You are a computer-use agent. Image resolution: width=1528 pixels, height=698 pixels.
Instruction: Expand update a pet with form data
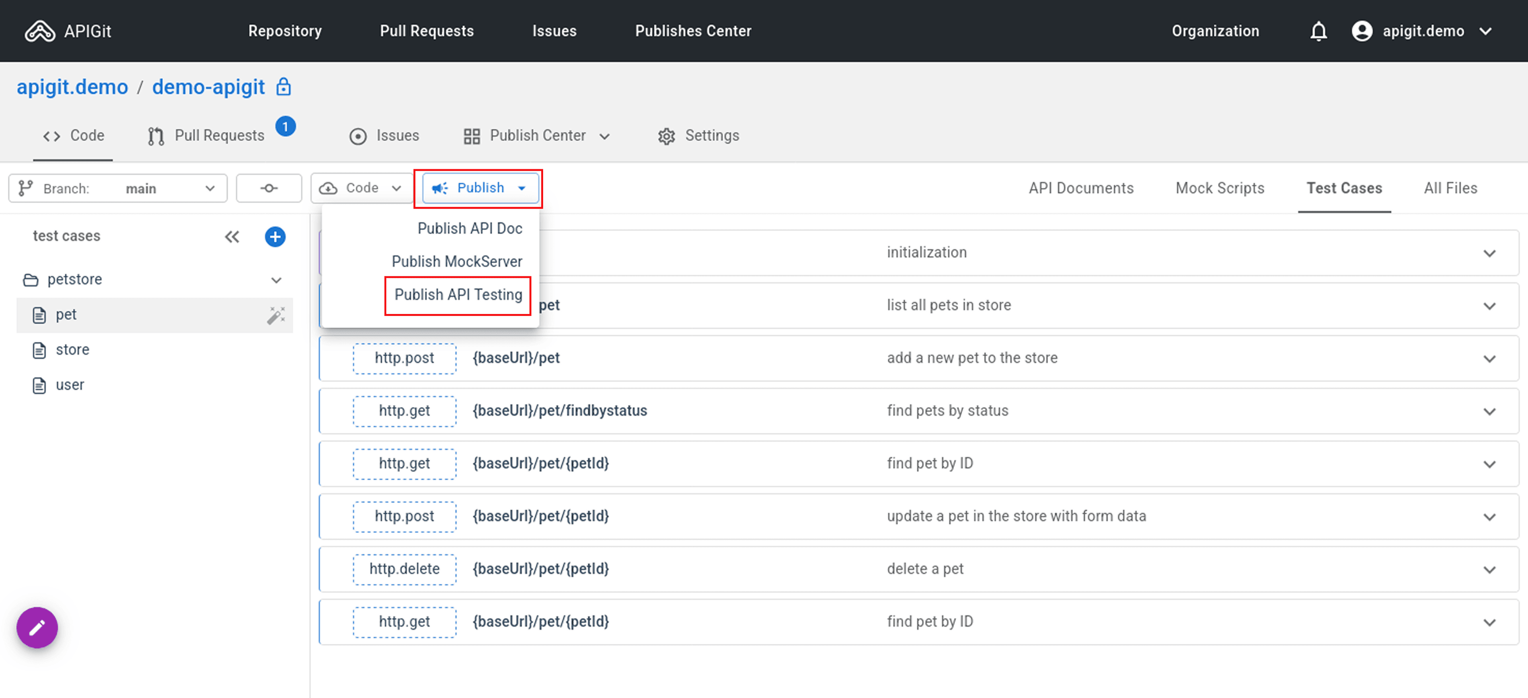pos(1489,517)
